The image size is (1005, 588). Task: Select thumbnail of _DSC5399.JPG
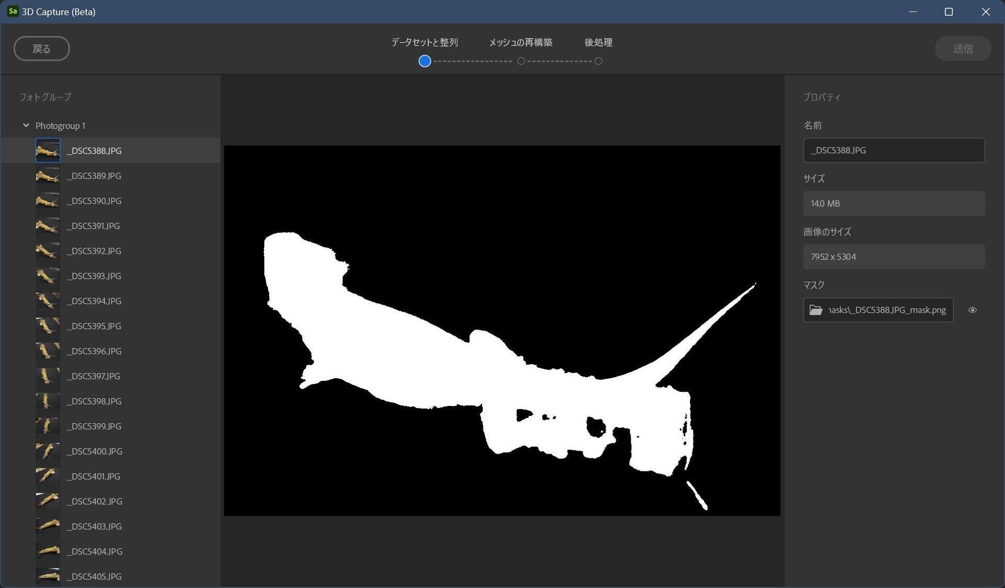click(x=48, y=426)
